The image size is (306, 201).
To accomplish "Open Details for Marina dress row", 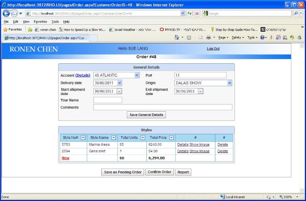I will point(183,145).
